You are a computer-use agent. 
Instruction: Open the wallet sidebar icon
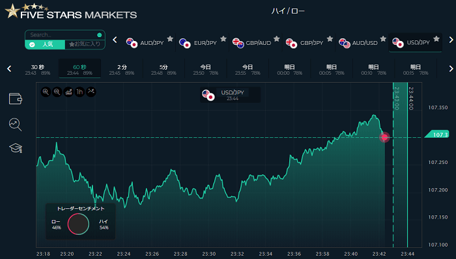(16, 99)
